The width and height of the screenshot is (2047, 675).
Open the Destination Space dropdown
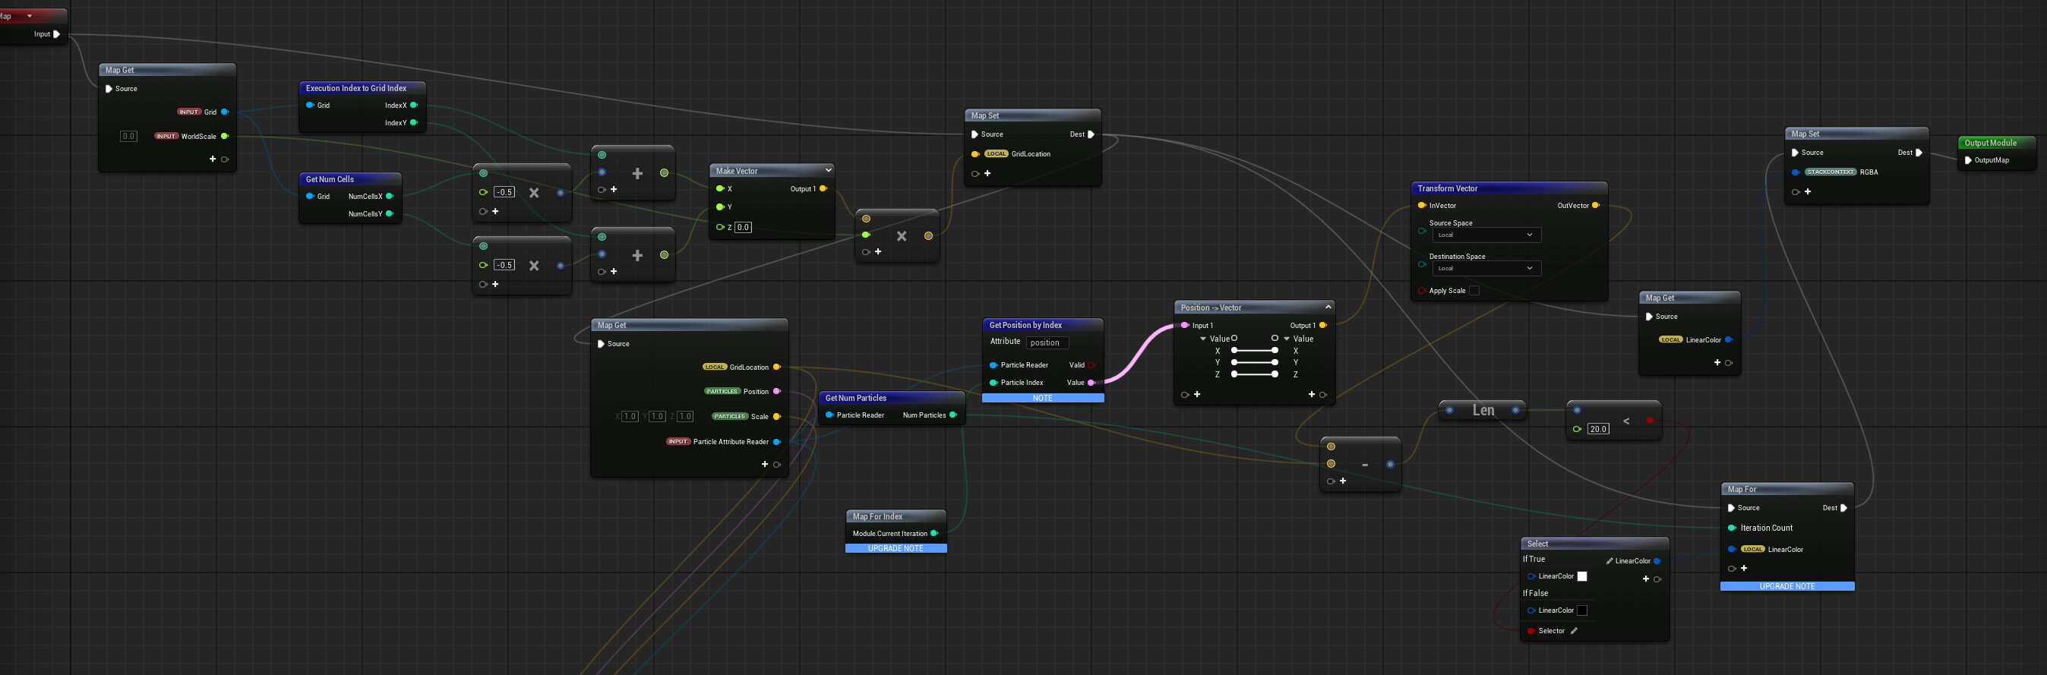coord(1486,269)
